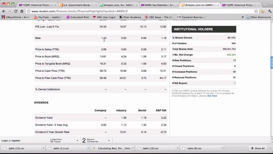
Task: Open the table (9).csv download
Action: point(200,148)
